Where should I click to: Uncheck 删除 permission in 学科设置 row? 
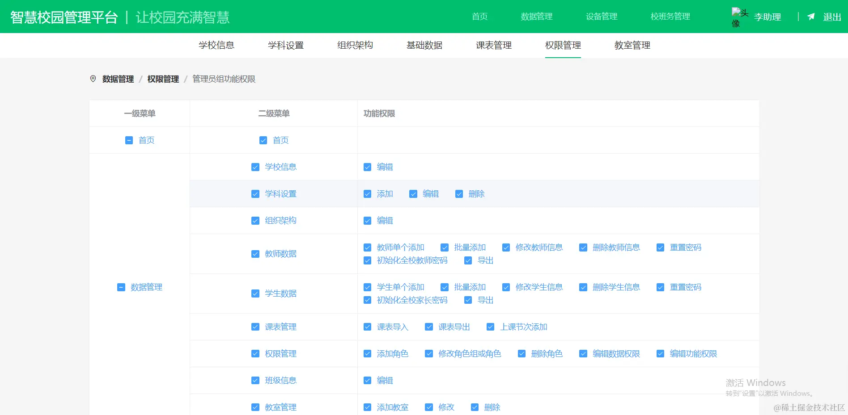tap(459, 194)
